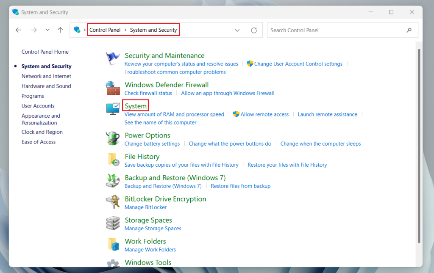Open the Check firewall status link
The image size is (434, 273).
point(148,93)
